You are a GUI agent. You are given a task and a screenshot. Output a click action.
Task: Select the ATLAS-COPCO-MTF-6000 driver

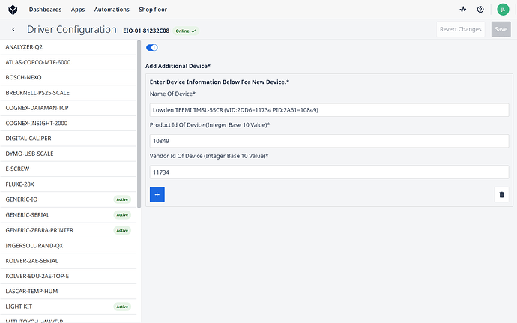click(68, 62)
